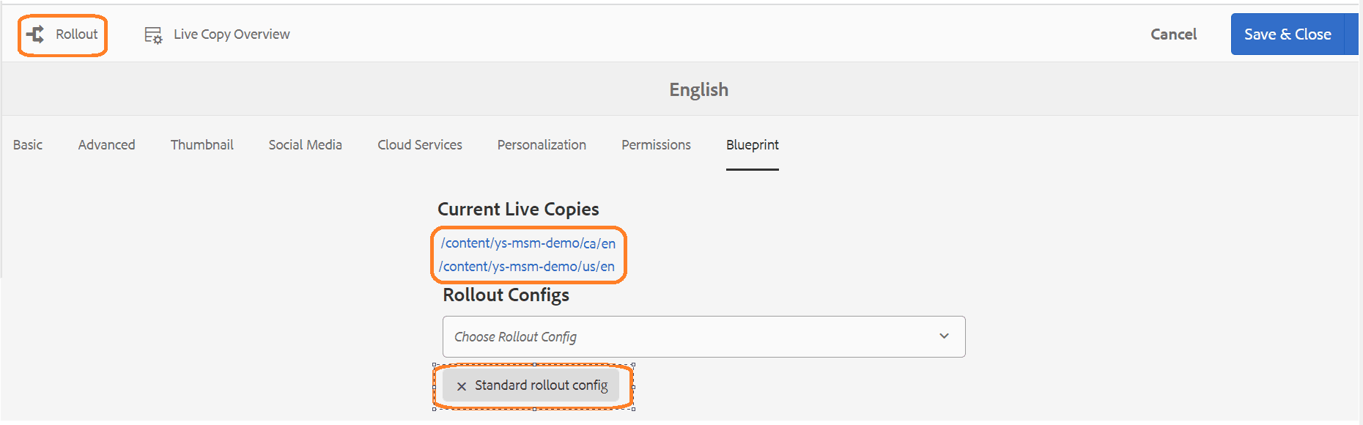The height and width of the screenshot is (425, 1363).
Task: Click Save & Close
Action: tap(1288, 34)
